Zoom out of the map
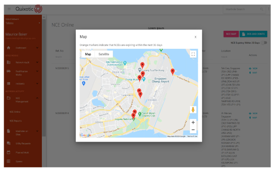This screenshot has width=276, height=172. [193, 130]
